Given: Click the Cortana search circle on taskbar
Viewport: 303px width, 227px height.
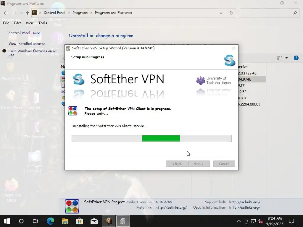Looking at the screenshot, I should pos(21,221).
